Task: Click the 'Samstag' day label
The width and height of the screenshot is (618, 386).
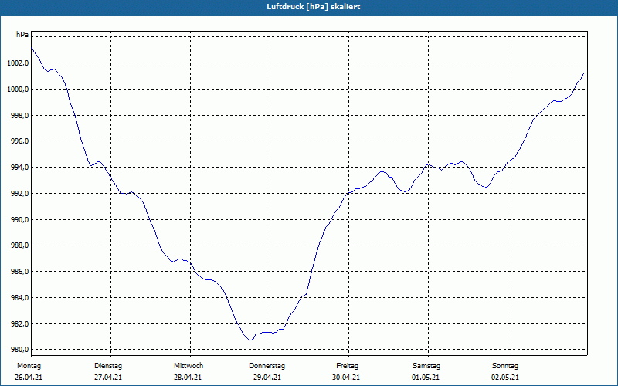Action: point(426,366)
